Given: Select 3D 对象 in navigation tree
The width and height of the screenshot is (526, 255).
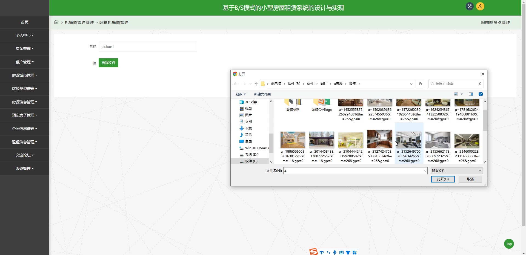Looking at the screenshot, I should (248, 102).
